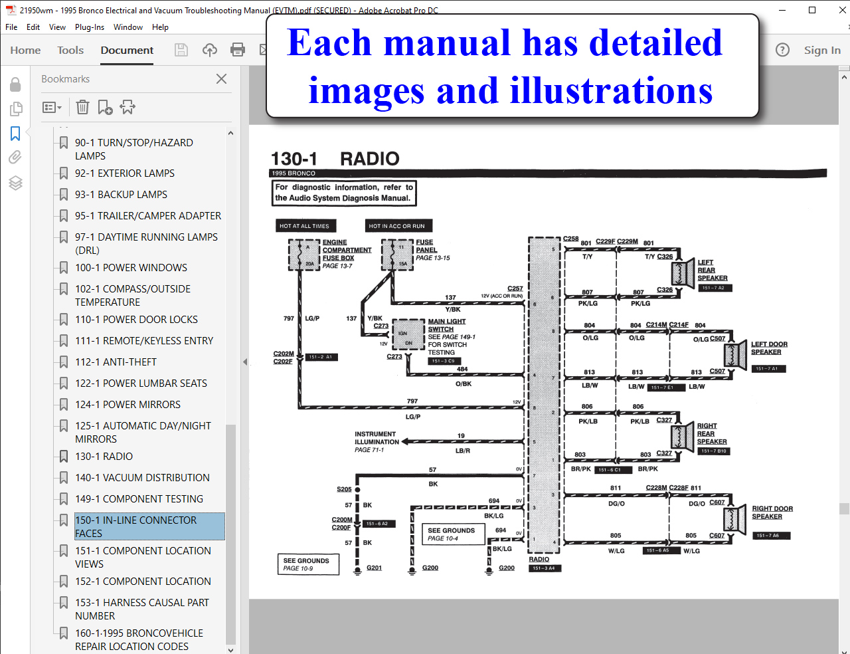850x654 pixels.
Task: Switch to the Document tab
Action: pyautogui.click(x=127, y=50)
